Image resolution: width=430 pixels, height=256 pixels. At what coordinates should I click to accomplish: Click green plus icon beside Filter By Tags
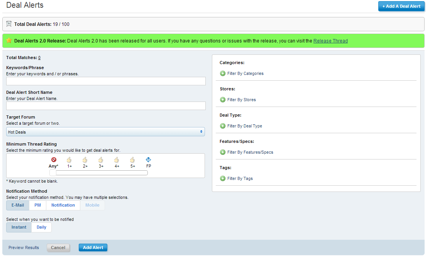point(223,178)
